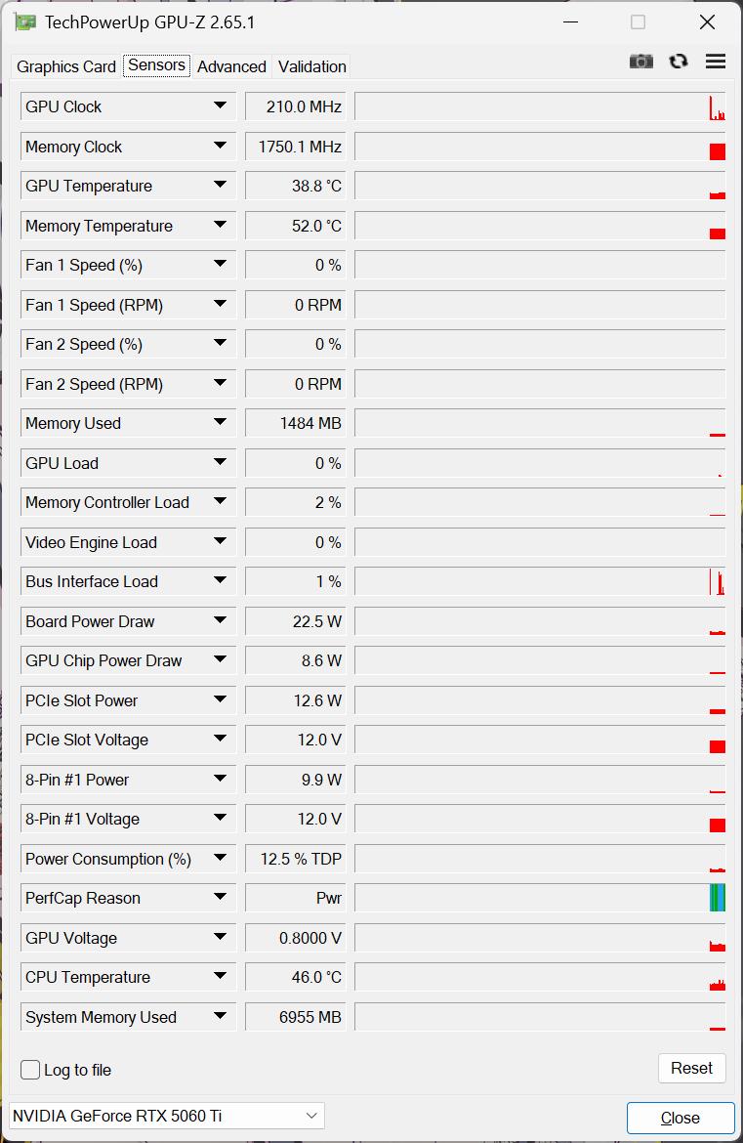
Task: Click the PerfCap Reason colored graph
Action: (x=718, y=898)
